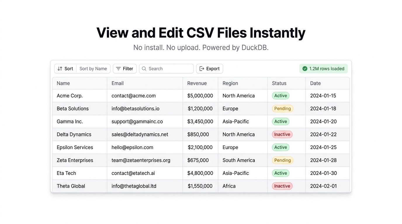
Task: Click the Active badge for Acme Corp.
Action: coord(281,96)
